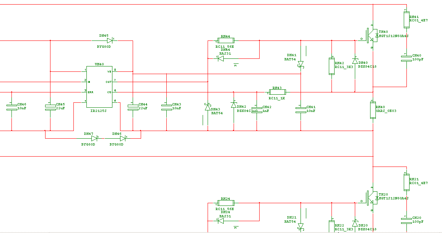This screenshot has height=233, width=442.
Task: Select the DH40 zener diode symbol
Action: (355, 61)
